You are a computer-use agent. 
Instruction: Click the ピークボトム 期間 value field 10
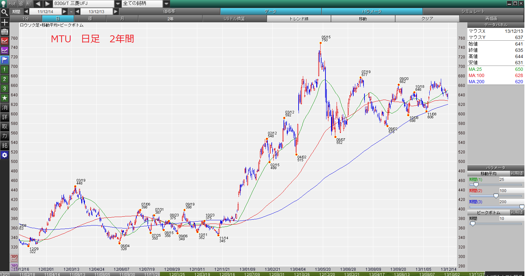tap(511, 219)
